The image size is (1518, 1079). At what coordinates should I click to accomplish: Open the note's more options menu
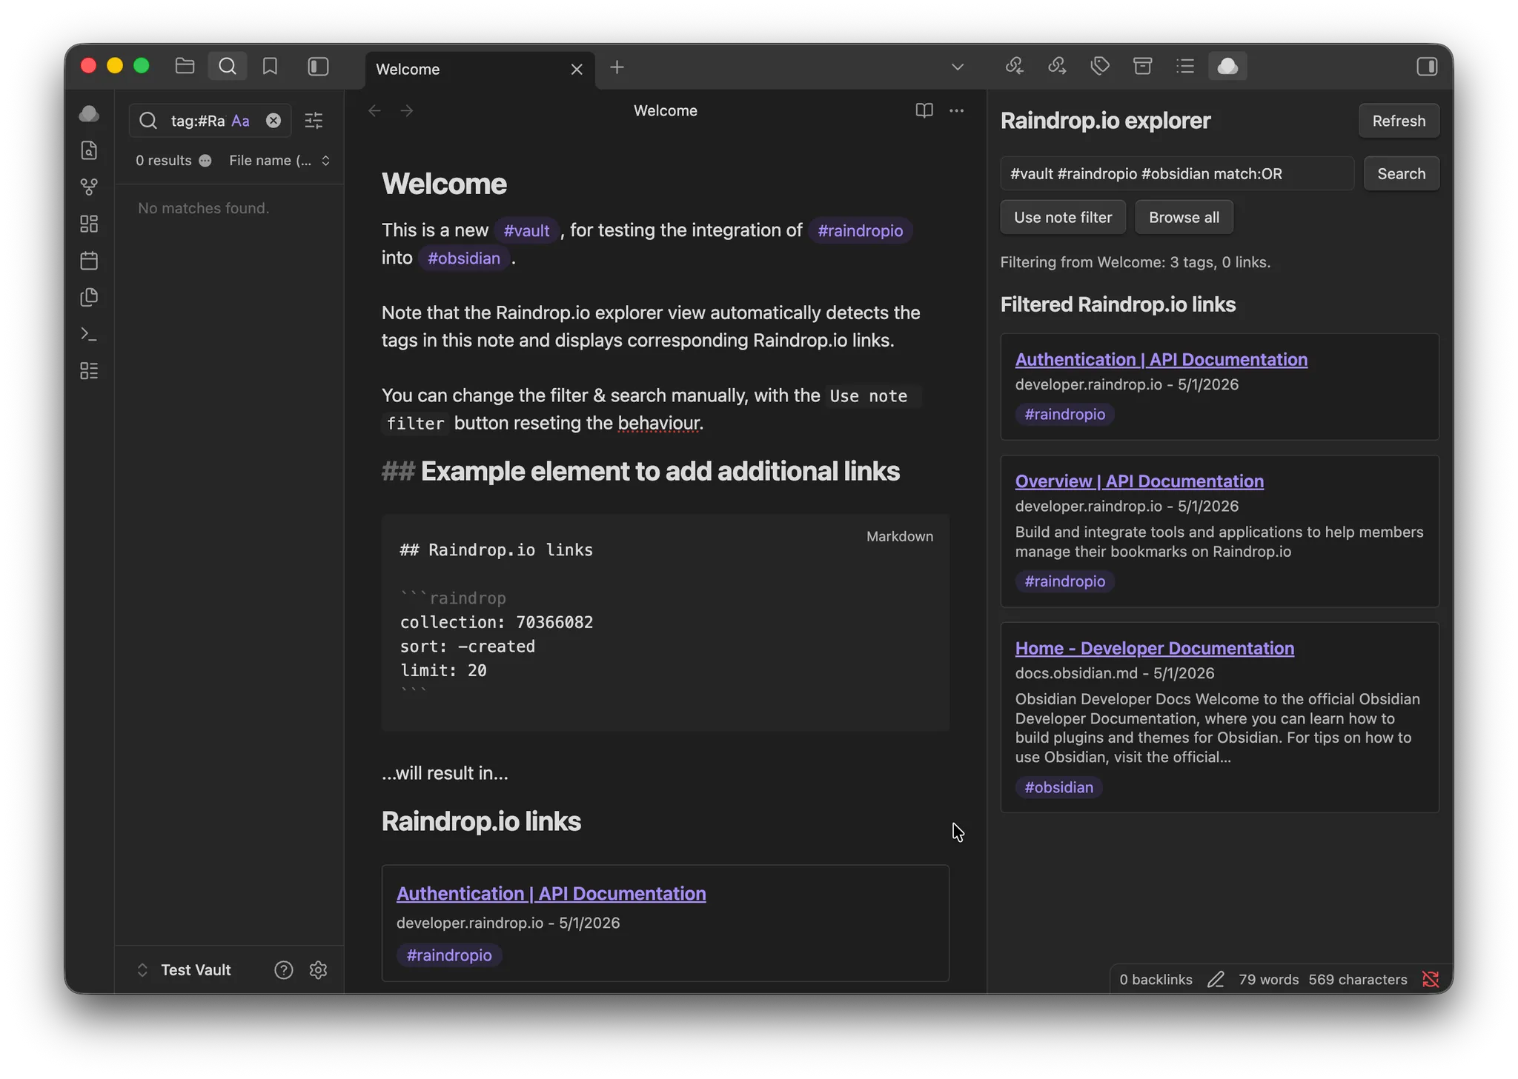(x=957, y=110)
